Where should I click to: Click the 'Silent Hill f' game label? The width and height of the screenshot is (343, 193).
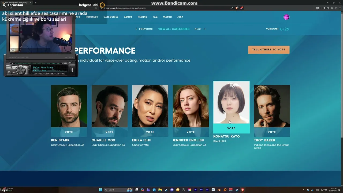tap(220, 141)
